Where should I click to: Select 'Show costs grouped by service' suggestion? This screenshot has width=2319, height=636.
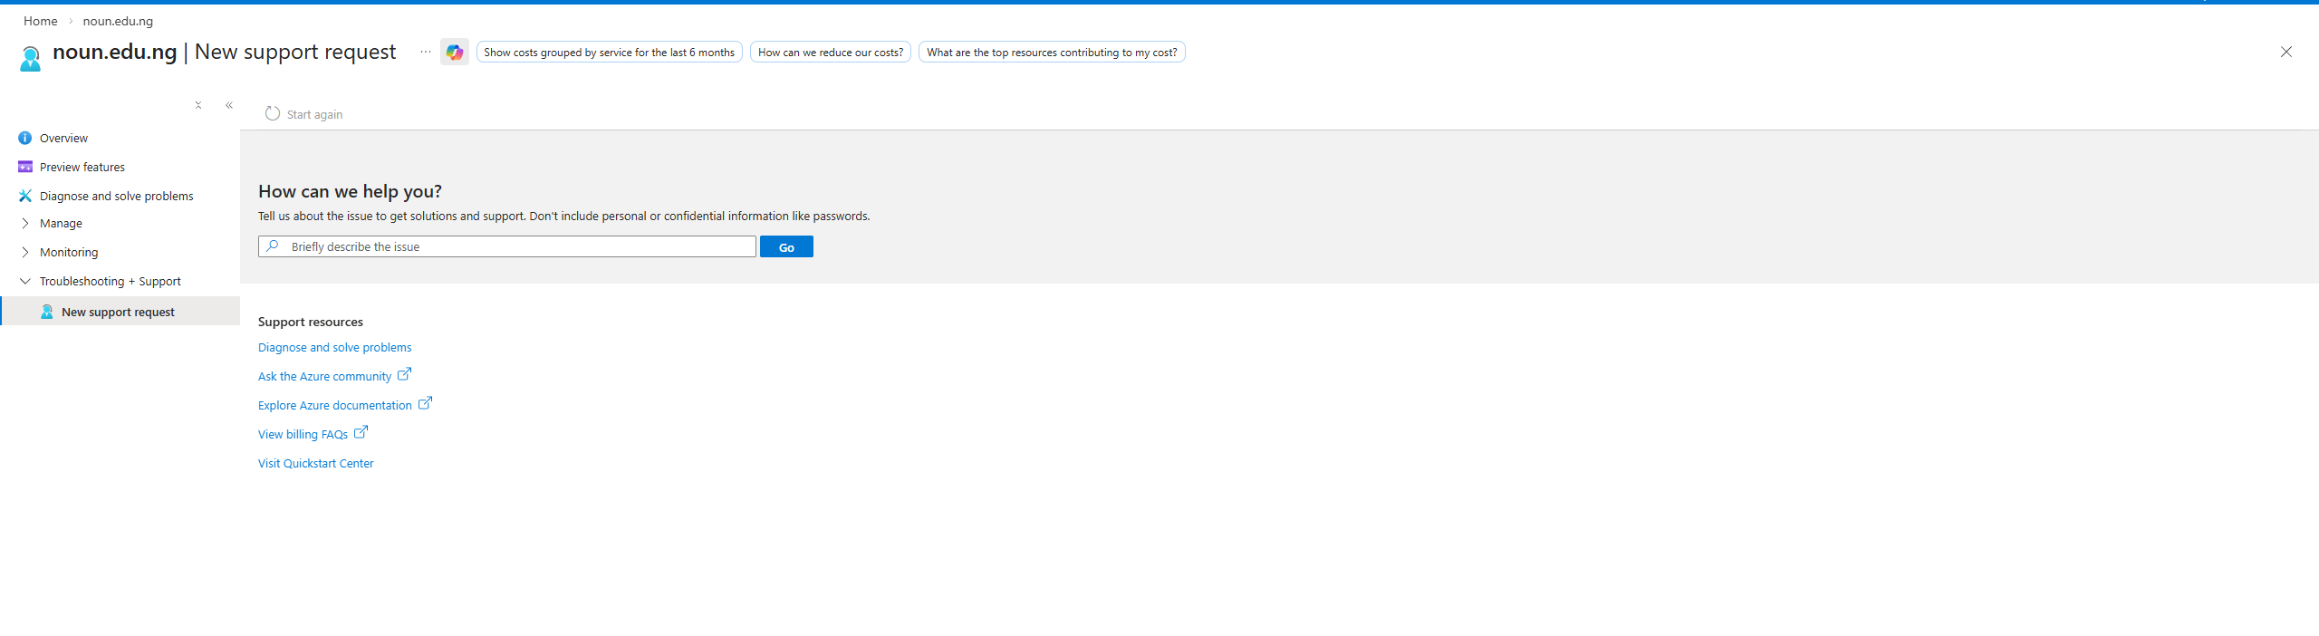pyautogui.click(x=609, y=52)
